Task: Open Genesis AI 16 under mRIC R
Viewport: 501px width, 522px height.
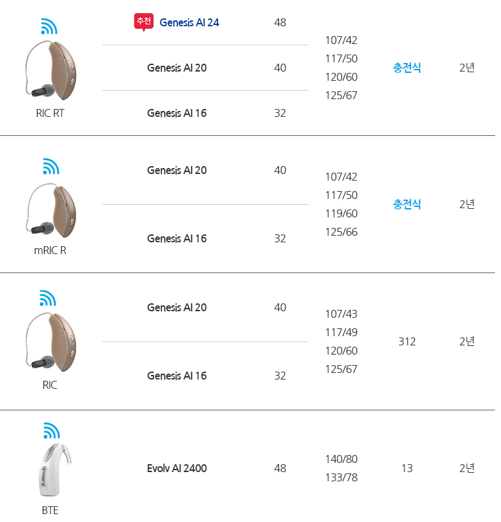Action: click(x=177, y=238)
